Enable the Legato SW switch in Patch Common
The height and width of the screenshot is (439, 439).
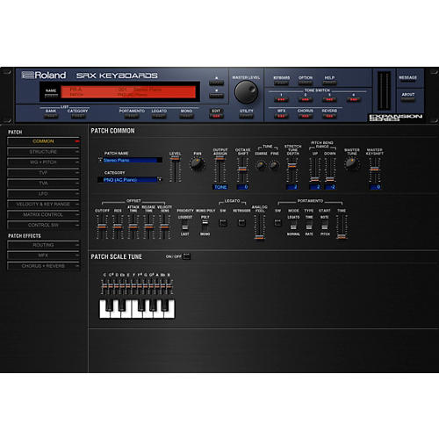[x=223, y=223]
